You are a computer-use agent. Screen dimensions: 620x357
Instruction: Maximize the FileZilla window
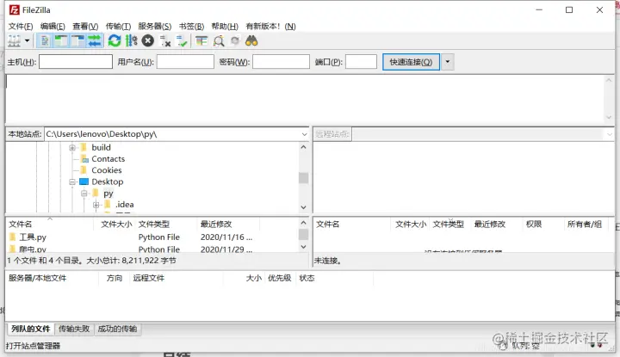click(x=569, y=9)
